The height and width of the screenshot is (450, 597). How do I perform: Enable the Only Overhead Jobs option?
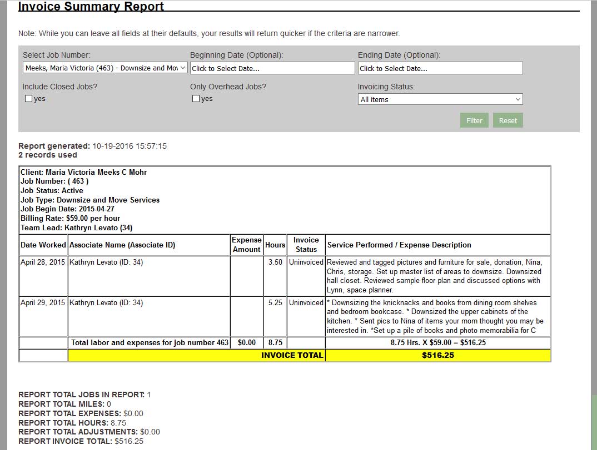pos(195,98)
